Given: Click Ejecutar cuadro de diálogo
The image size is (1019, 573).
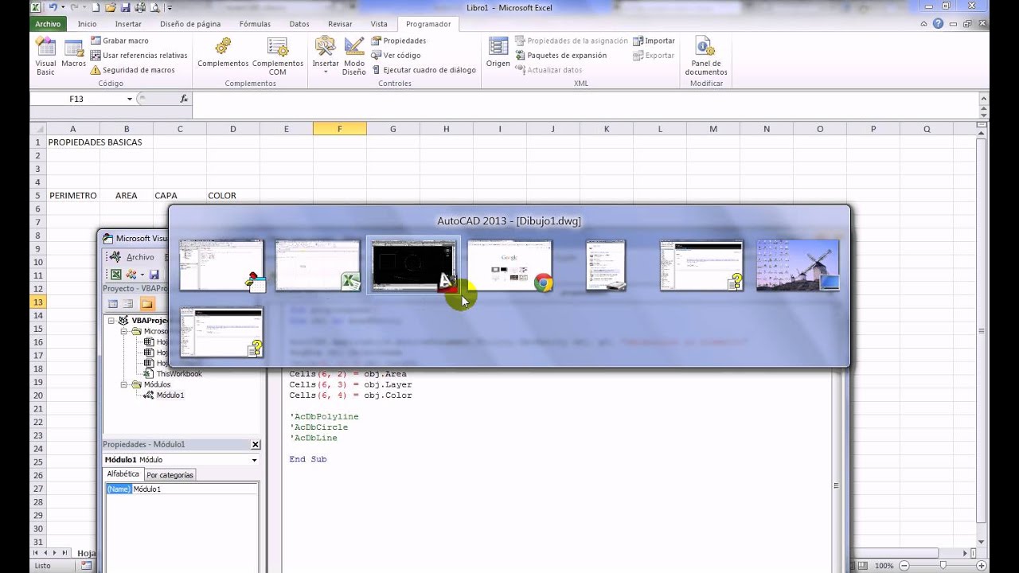Looking at the screenshot, I should (424, 70).
